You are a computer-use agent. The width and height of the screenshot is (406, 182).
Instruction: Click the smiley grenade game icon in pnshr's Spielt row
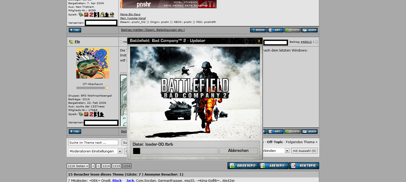point(102,15)
